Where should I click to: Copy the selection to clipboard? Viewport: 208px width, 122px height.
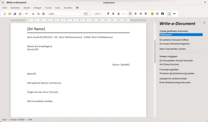[x=38, y=14]
